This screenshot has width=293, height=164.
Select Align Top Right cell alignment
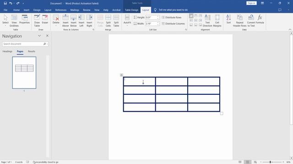pyautogui.click(x=201, y=16)
